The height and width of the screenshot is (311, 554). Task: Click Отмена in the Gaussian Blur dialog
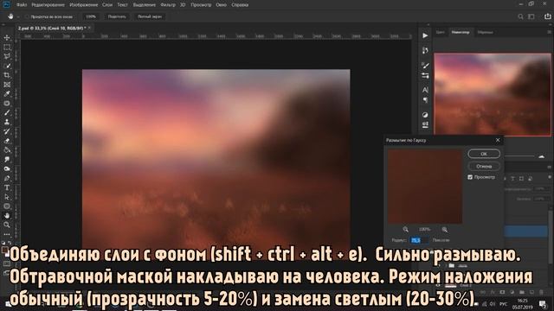click(484, 166)
